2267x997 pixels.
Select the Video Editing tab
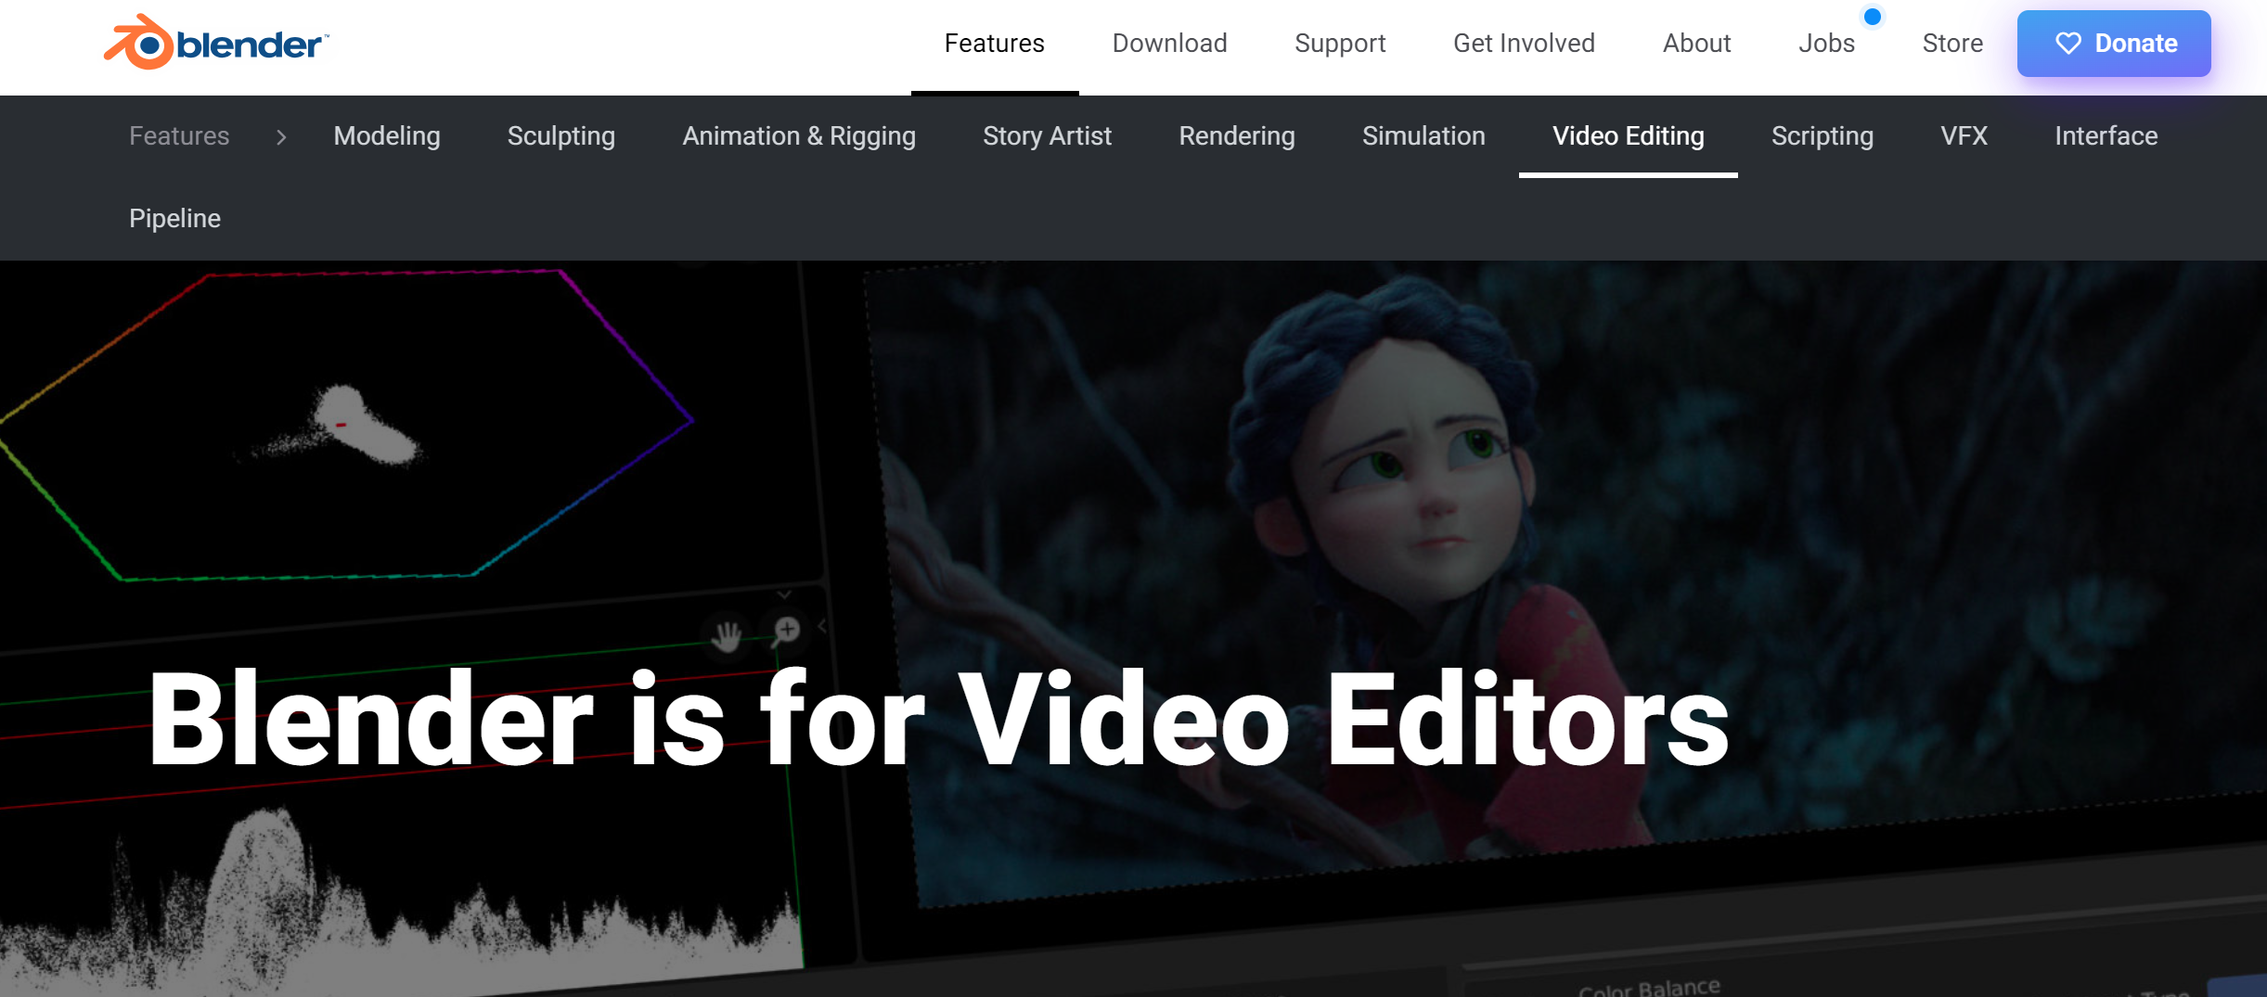pos(1628,136)
